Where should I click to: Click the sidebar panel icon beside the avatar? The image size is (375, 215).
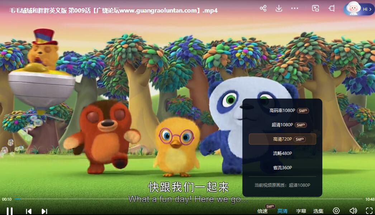click(332, 9)
